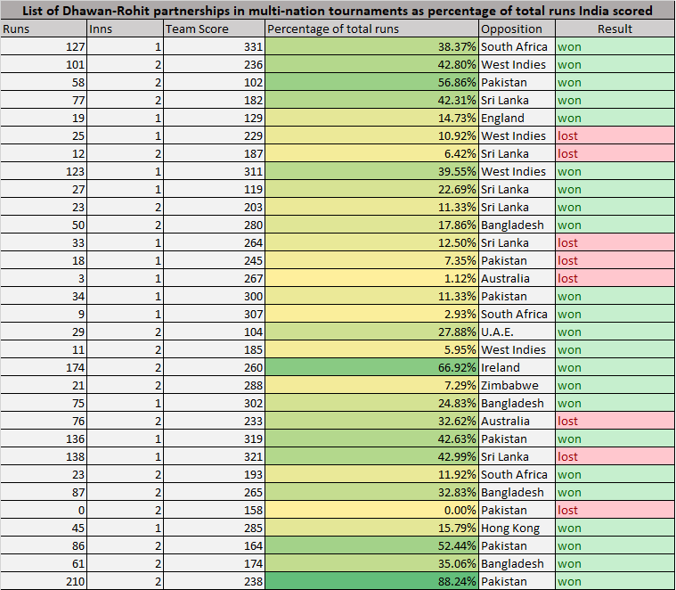Select the percentage cell 15.79%
The image size is (676, 590).
click(x=371, y=528)
